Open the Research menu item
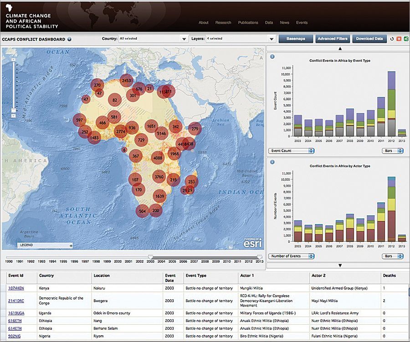Viewport: 410px width, 342px height. 223,22
